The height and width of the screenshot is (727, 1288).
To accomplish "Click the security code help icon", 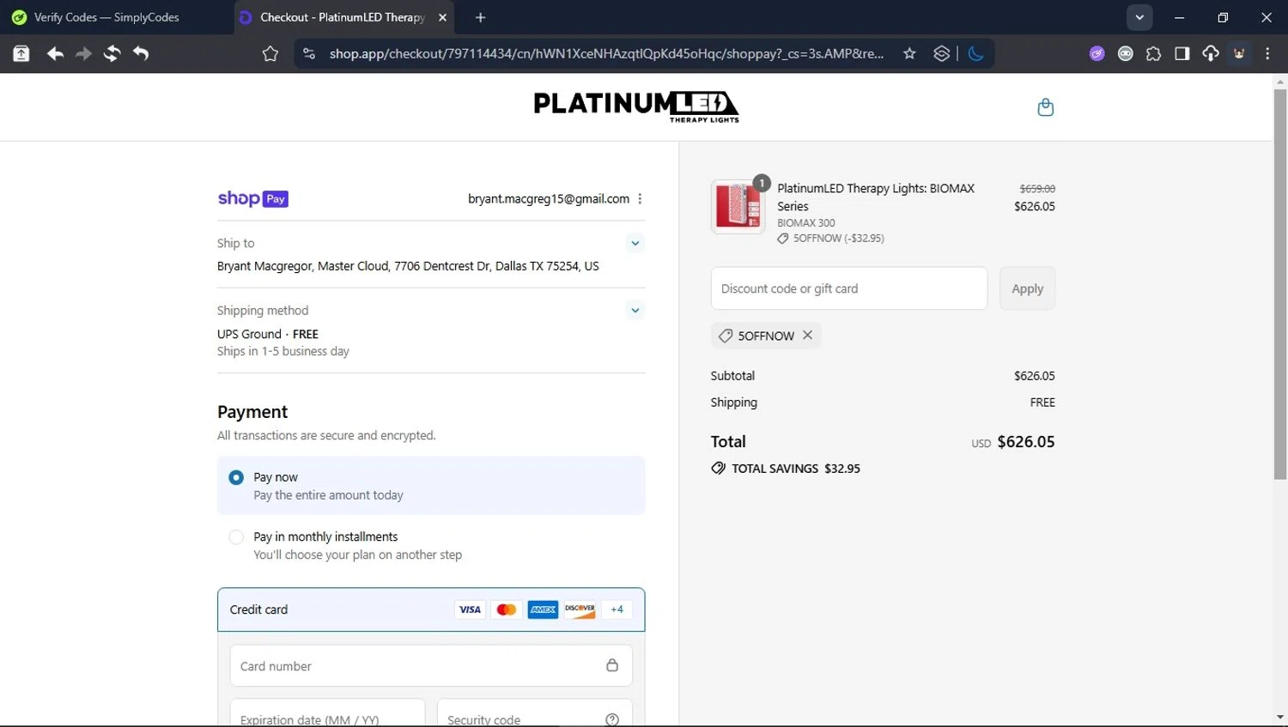I will pyautogui.click(x=612, y=720).
